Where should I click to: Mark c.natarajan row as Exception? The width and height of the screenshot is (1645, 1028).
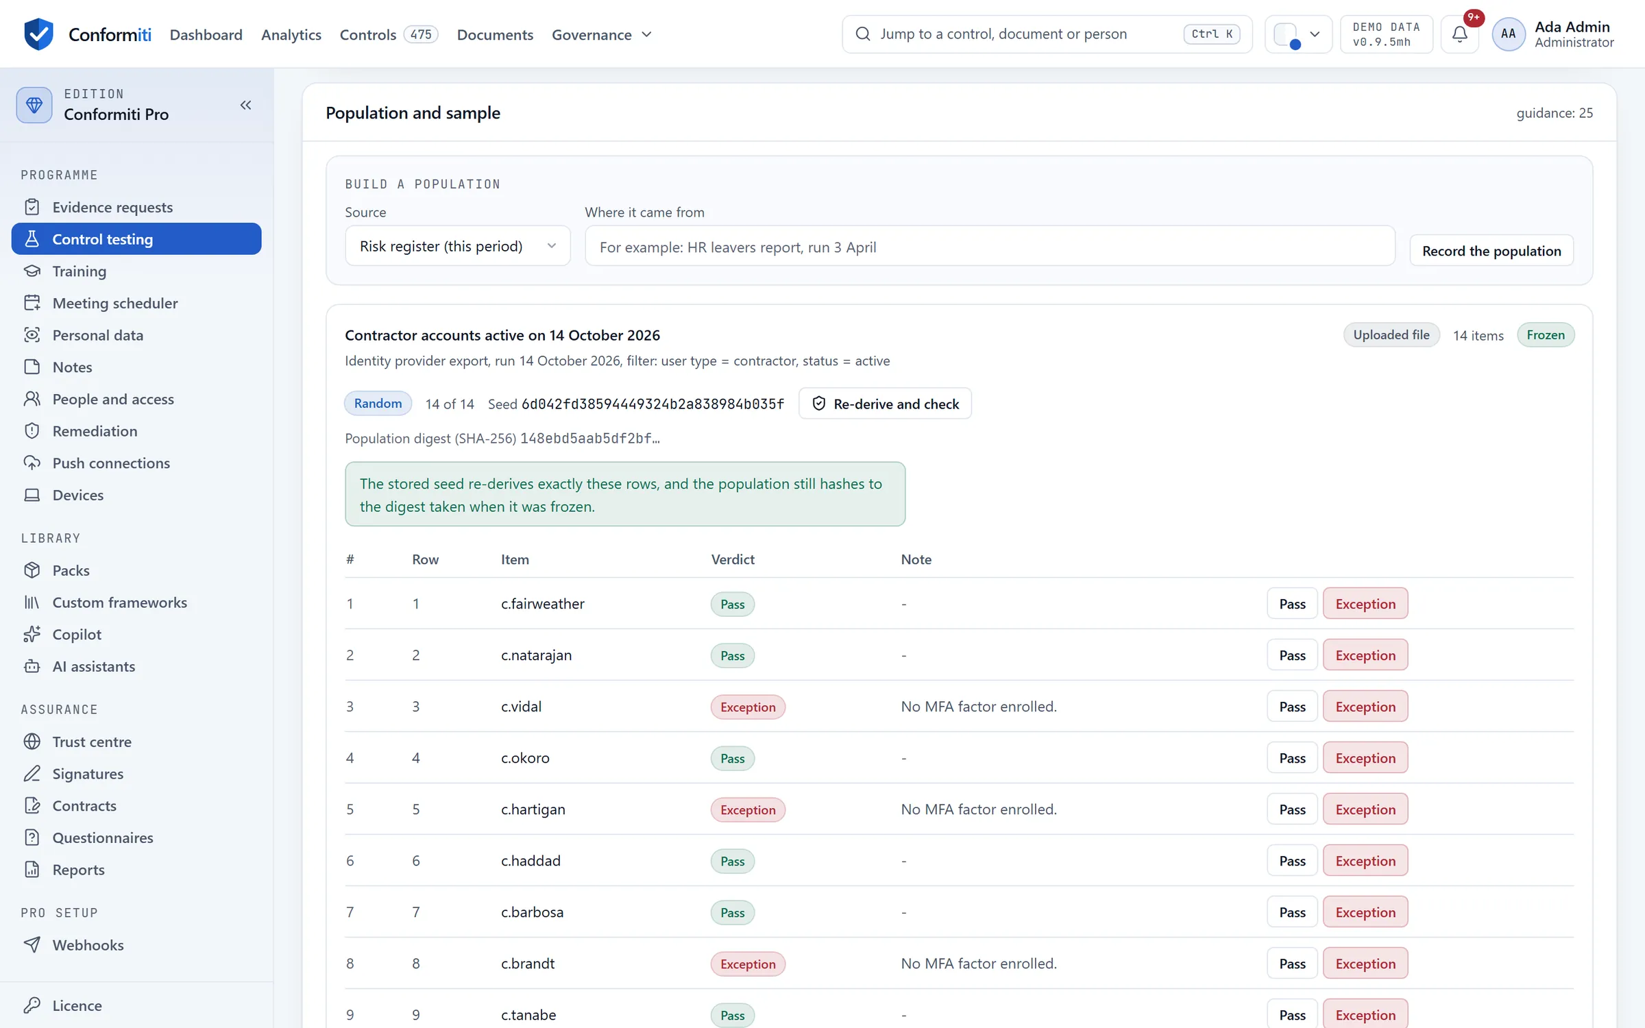point(1365,655)
